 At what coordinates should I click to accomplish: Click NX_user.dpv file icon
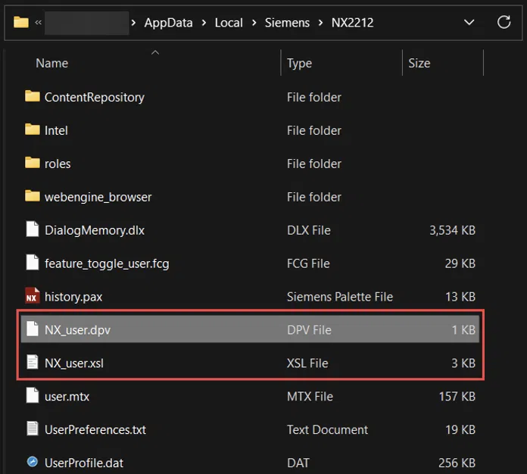pos(33,329)
